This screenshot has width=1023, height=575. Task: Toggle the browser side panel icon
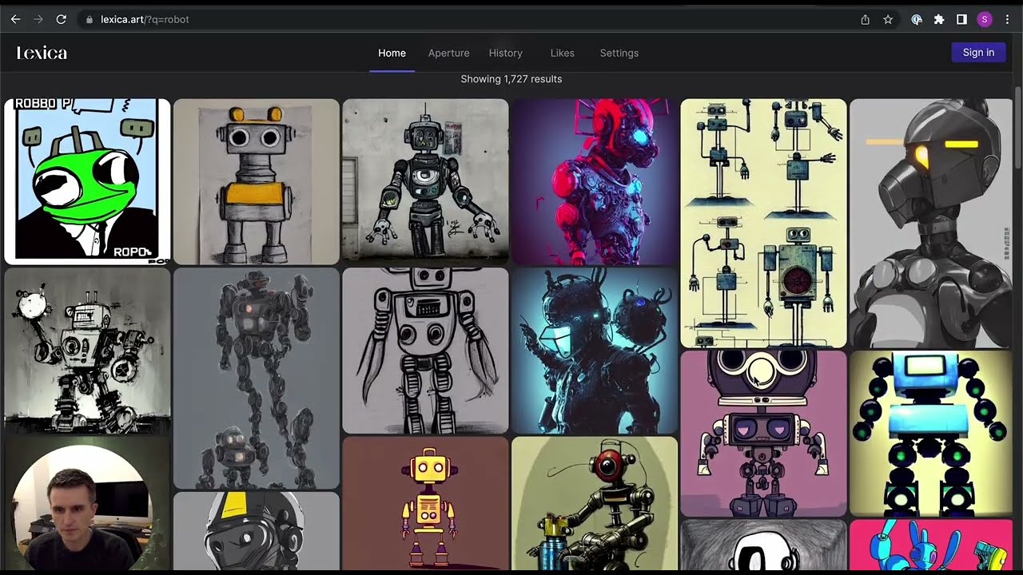(961, 19)
